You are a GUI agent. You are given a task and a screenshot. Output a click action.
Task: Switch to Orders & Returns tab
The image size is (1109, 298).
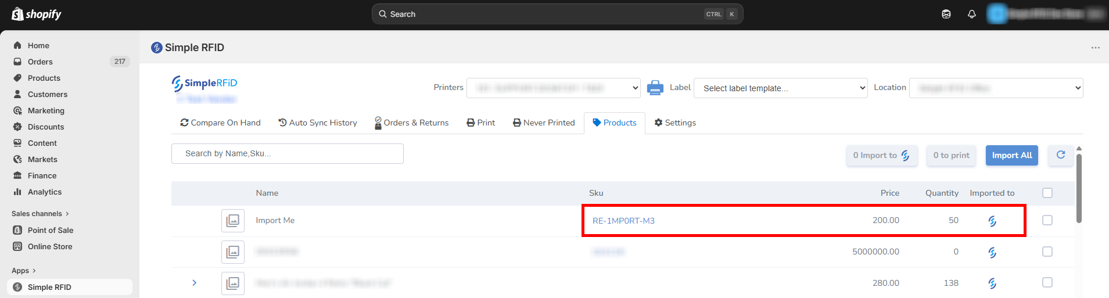(x=412, y=123)
